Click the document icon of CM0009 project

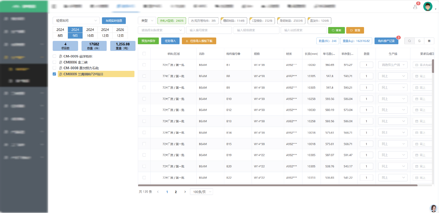[x=61, y=74]
